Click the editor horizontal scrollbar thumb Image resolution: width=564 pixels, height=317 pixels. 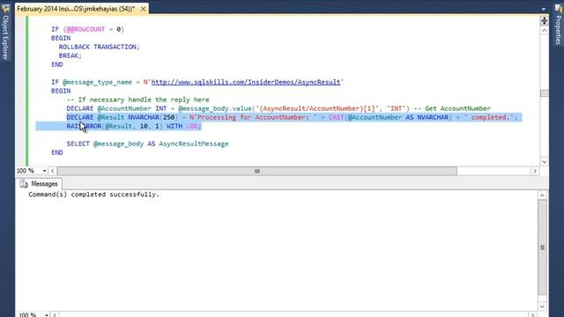[257, 171]
